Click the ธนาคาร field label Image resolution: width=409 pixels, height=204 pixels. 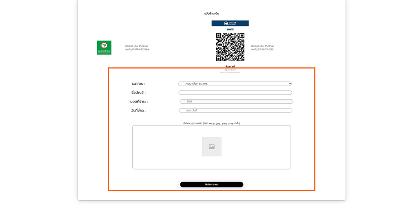(x=138, y=84)
